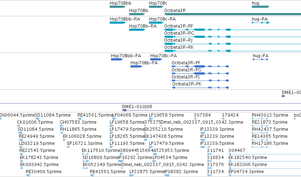Click the EP16721.3prime label
The width and height of the screenshot is (301, 177).
tap(85, 143)
